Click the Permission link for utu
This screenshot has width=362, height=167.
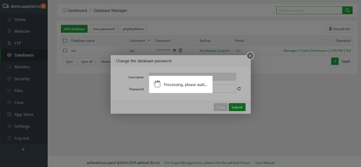coord(319,50)
